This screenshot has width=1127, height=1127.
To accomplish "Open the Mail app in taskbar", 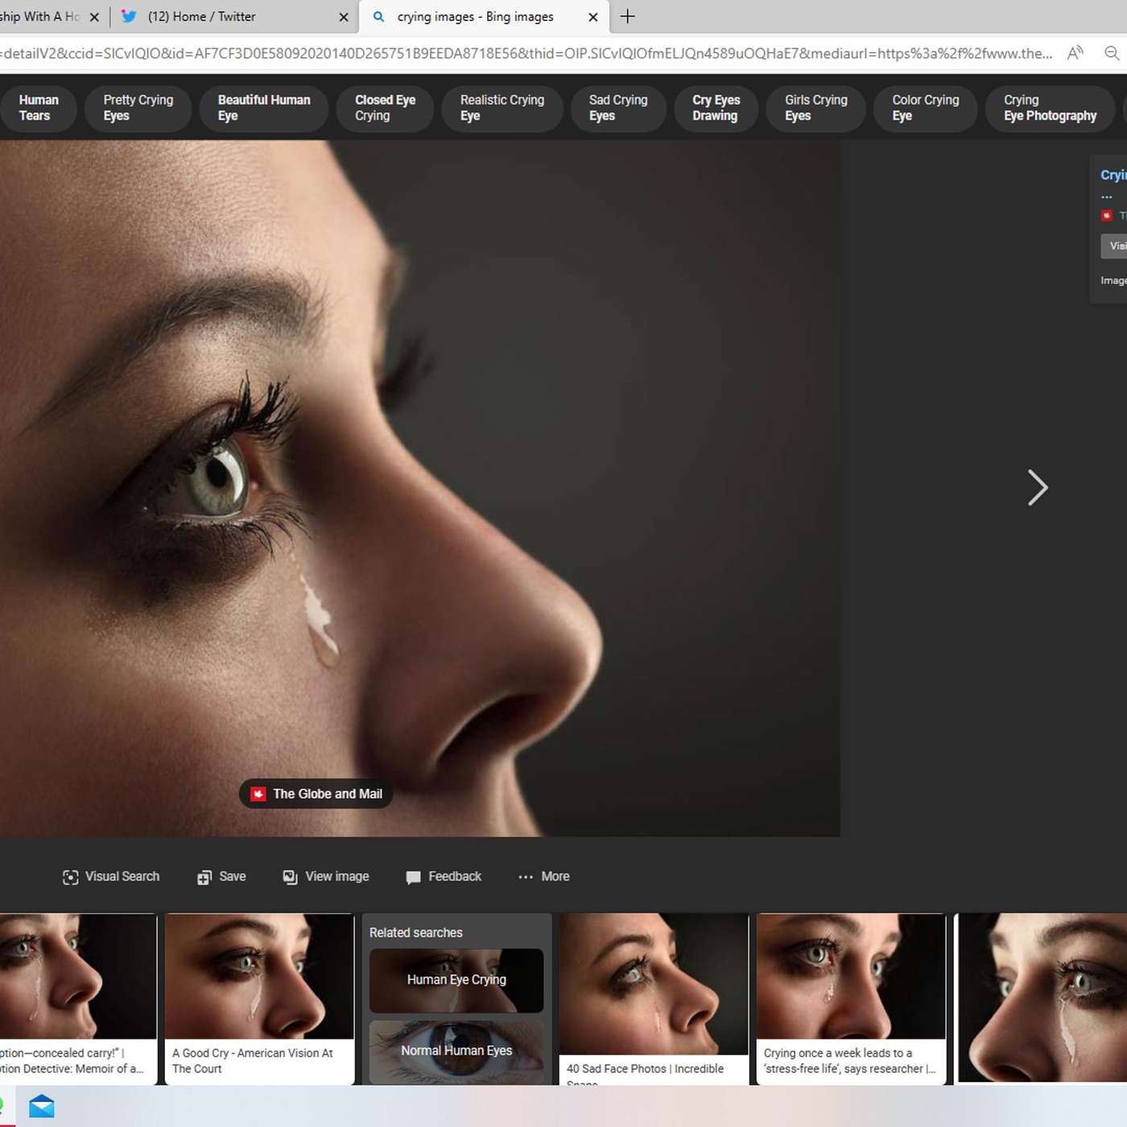I will click(41, 1107).
